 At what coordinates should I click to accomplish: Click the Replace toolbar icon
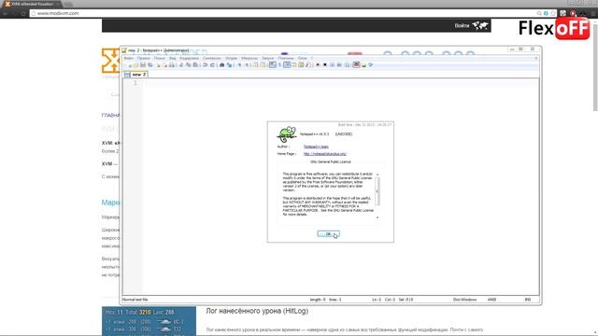[229, 65]
